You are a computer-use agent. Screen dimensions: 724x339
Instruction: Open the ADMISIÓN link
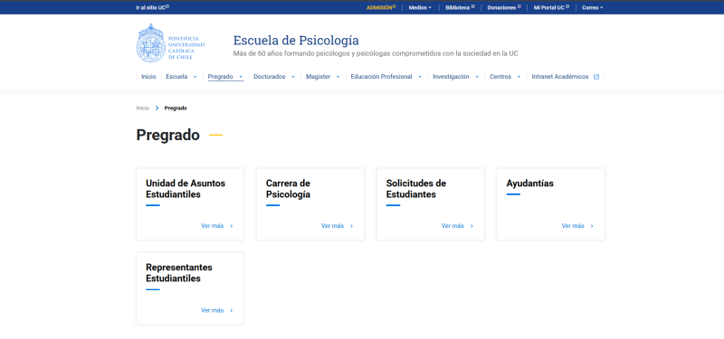(379, 8)
